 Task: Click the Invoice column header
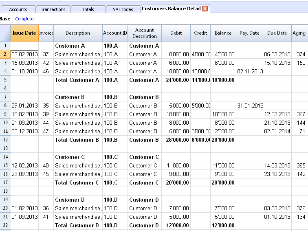click(x=46, y=33)
